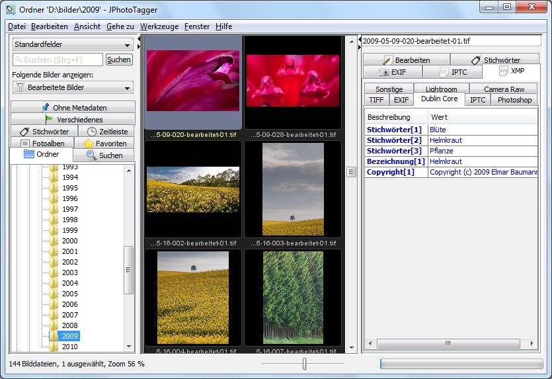
Task: Click the star icon on Favoriten tab
Action: click(x=88, y=144)
